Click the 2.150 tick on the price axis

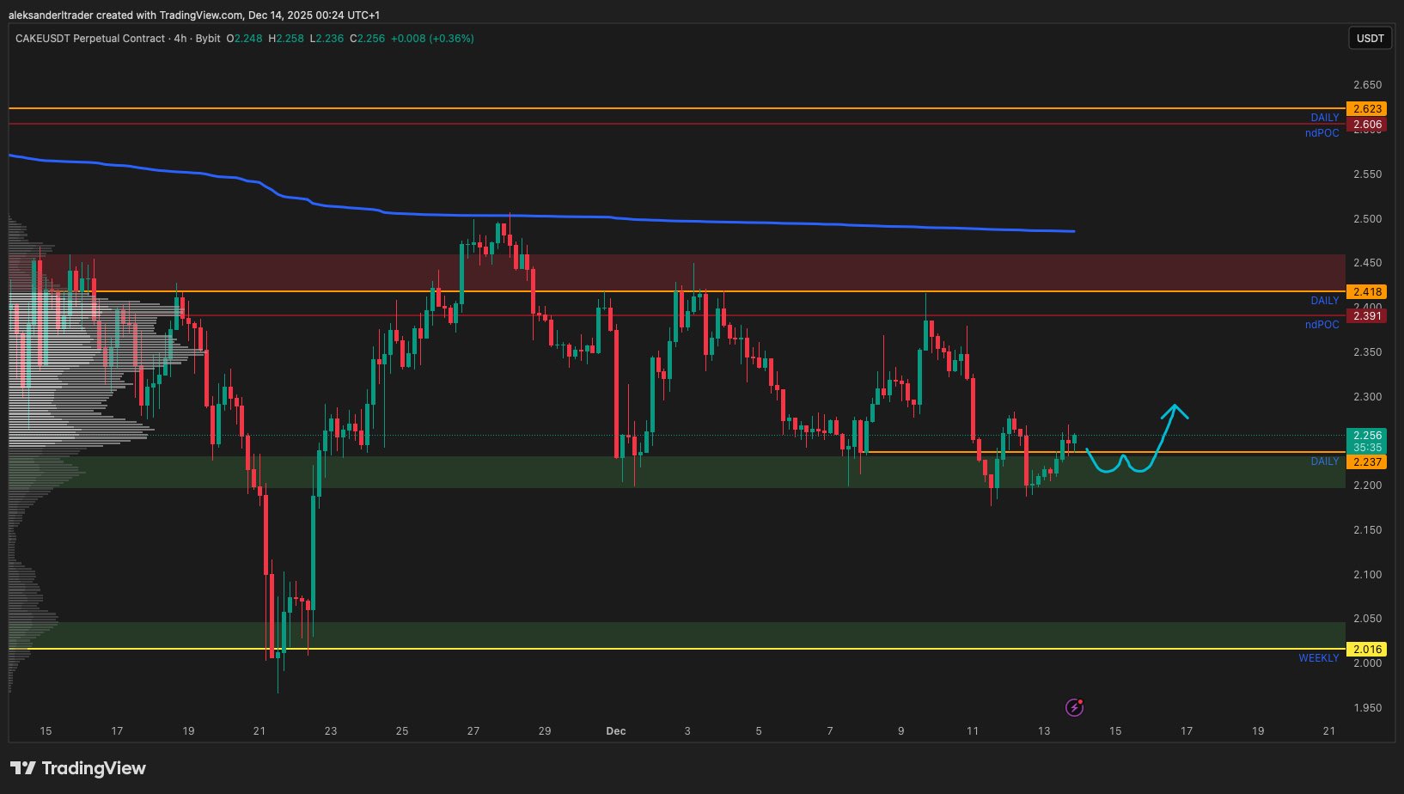click(x=1367, y=530)
